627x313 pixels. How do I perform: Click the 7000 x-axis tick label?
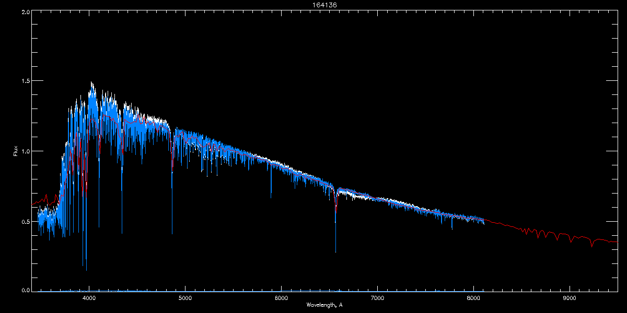(x=377, y=298)
